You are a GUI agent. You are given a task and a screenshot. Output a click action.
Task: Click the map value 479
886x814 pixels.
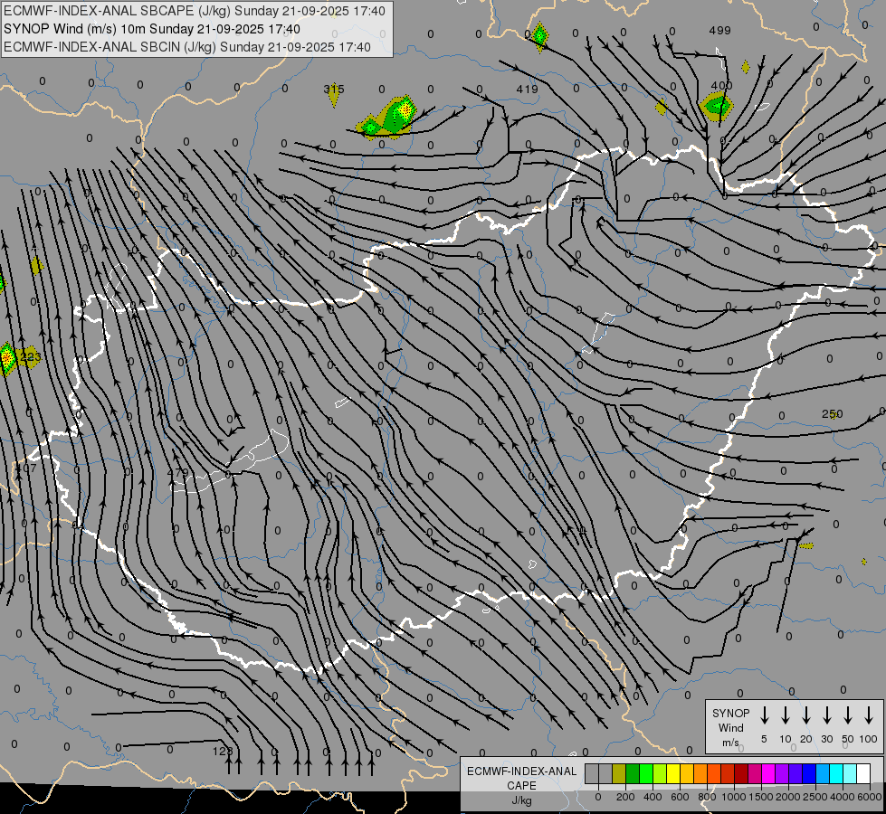(x=178, y=472)
